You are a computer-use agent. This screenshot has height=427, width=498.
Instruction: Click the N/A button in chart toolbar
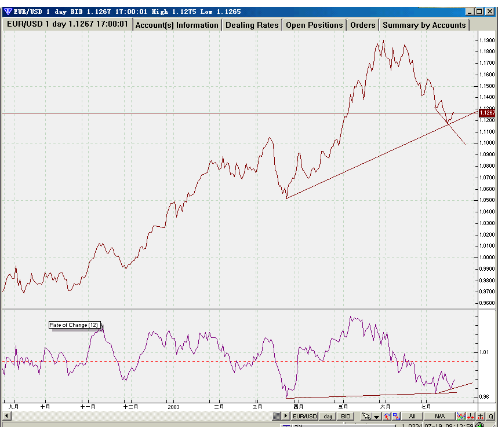[439, 416]
